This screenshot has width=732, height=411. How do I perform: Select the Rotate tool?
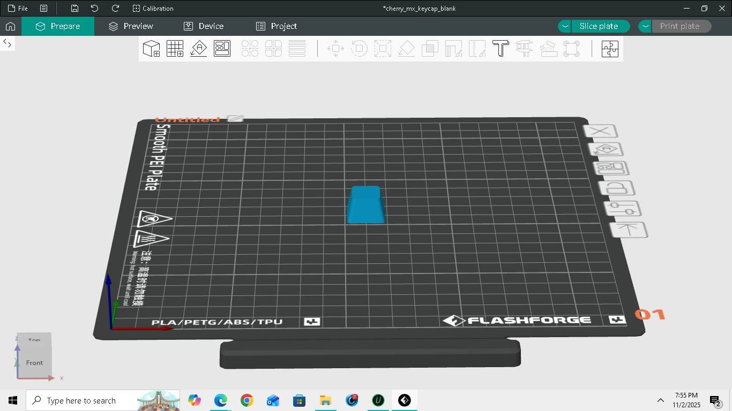pyautogui.click(x=359, y=49)
